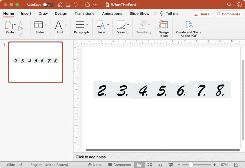
Task: Toggle the Notes pane in status bar
Action: 95,165
